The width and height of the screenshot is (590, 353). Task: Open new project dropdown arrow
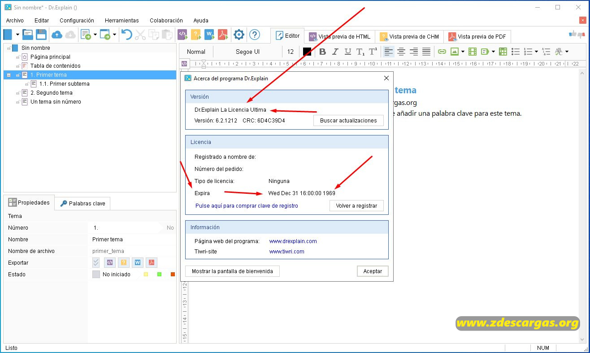point(17,35)
